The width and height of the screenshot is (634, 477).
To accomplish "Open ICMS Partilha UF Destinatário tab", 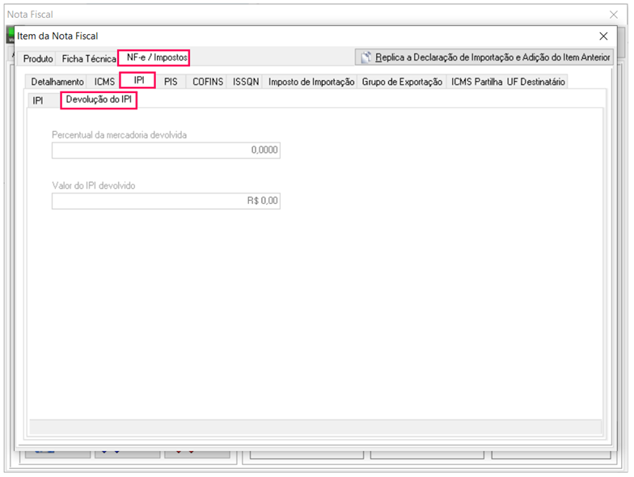I will pyautogui.click(x=508, y=82).
